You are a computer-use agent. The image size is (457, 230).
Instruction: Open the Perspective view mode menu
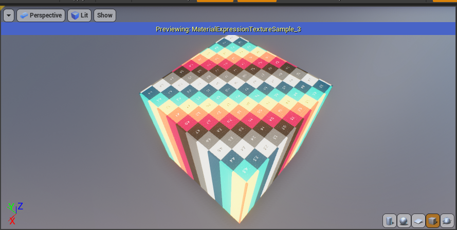point(41,15)
